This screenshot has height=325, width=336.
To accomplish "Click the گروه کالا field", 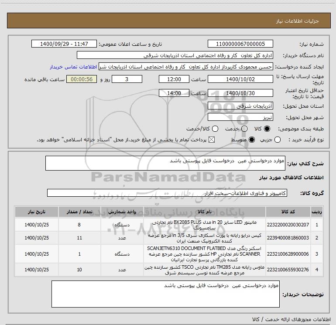I will 167,193.
